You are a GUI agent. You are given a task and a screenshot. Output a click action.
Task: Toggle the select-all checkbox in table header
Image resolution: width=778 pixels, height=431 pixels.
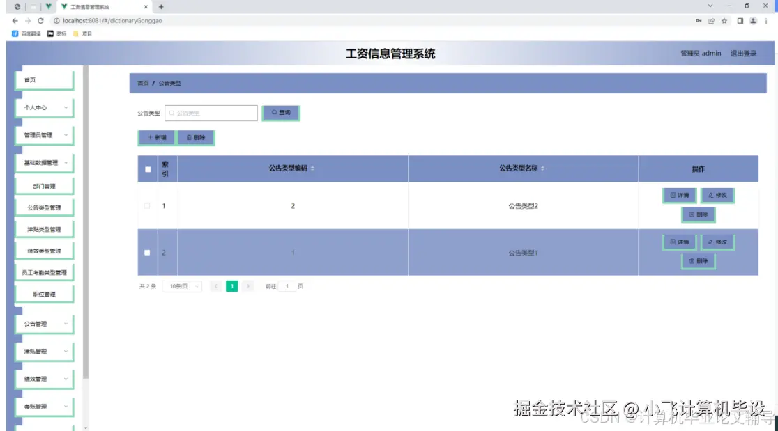click(148, 169)
